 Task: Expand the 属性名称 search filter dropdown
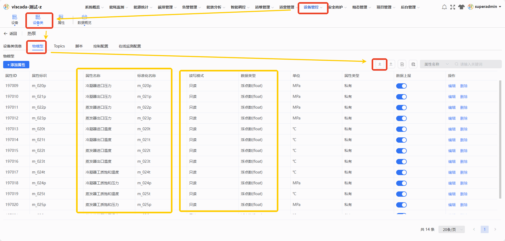tap(436, 64)
